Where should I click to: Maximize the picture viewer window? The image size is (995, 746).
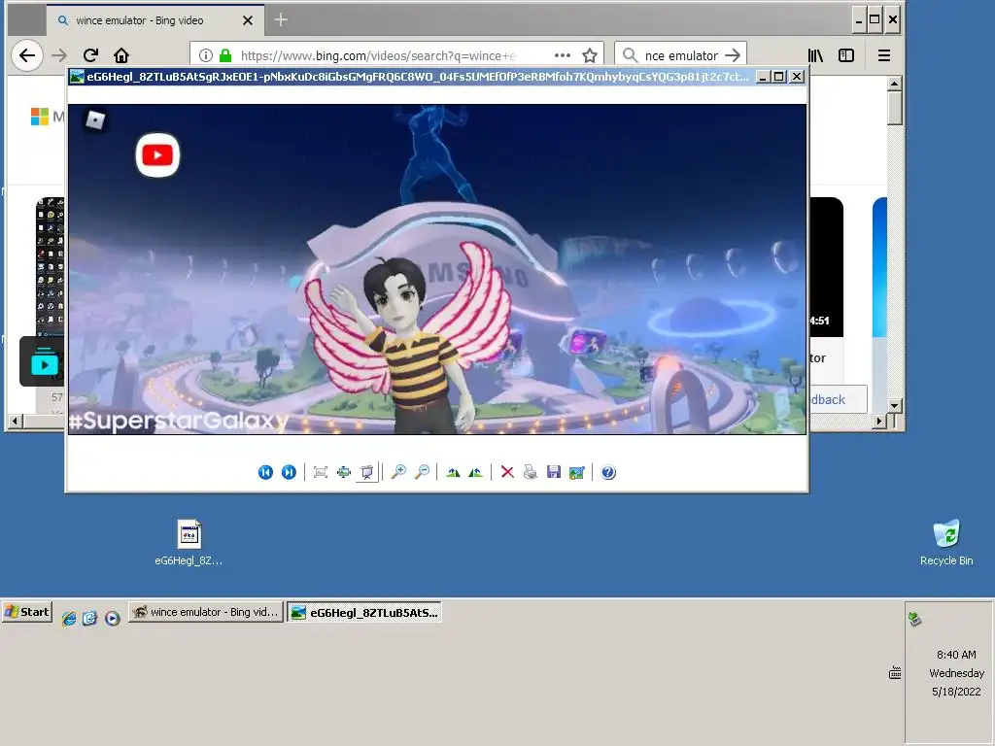tap(779, 77)
